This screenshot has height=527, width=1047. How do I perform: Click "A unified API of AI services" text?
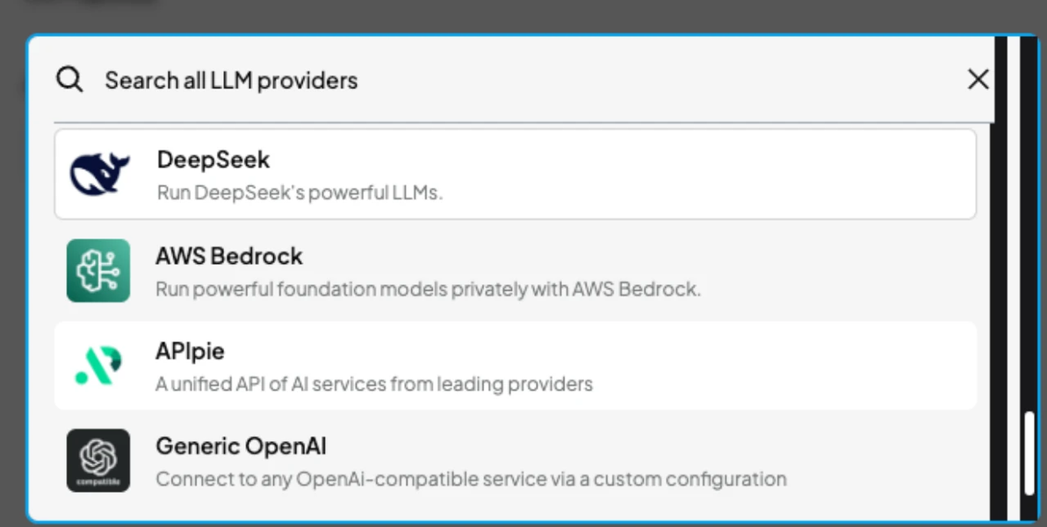[x=374, y=383]
